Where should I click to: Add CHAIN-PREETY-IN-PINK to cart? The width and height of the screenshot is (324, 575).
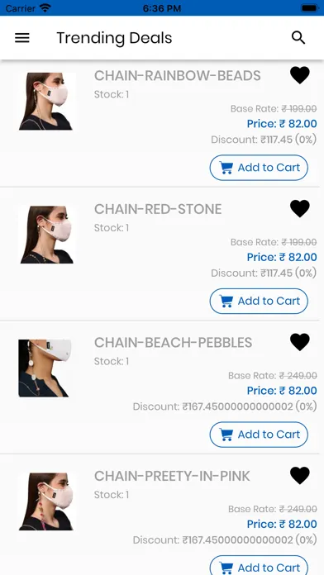[x=259, y=565]
